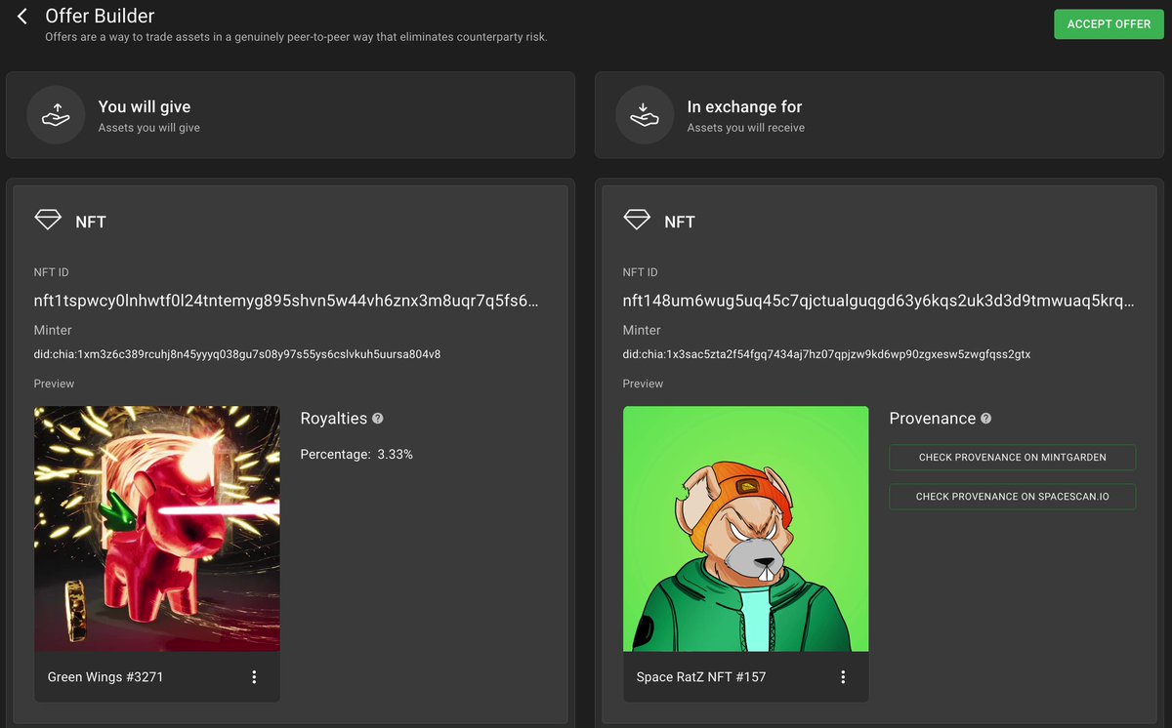Check provenance on MintGarden
The image size is (1172, 728).
click(1013, 458)
